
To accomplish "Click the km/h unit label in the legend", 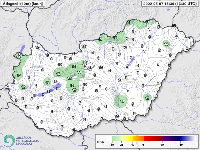I will [101, 142].
